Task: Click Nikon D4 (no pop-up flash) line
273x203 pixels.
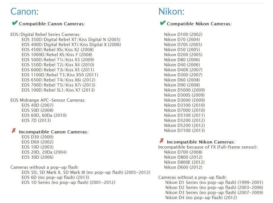Action: pos(201,197)
